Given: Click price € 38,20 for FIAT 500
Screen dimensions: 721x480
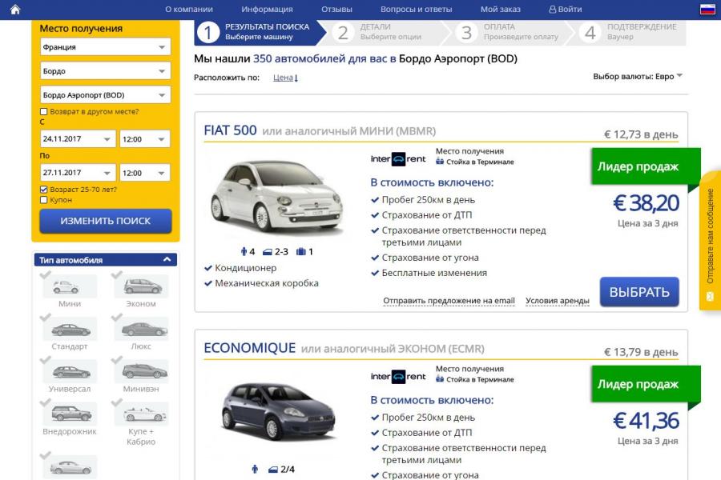Looking at the screenshot, I should [x=646, y=203].
